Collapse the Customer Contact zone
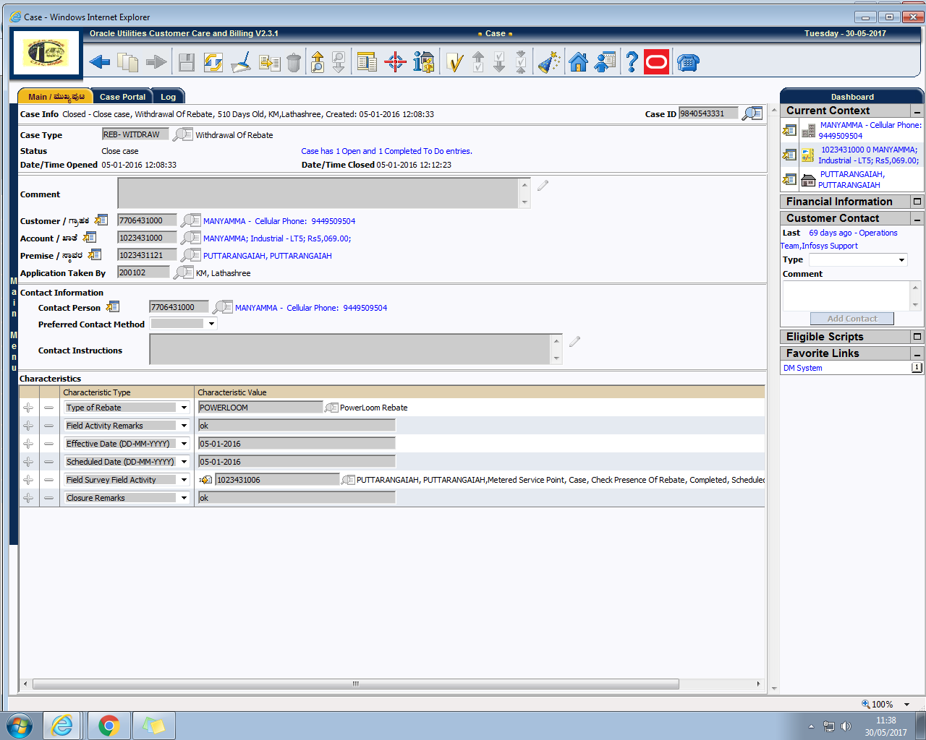Image resolution: width=926 pixels, height=740 pixels. (917, 219)
